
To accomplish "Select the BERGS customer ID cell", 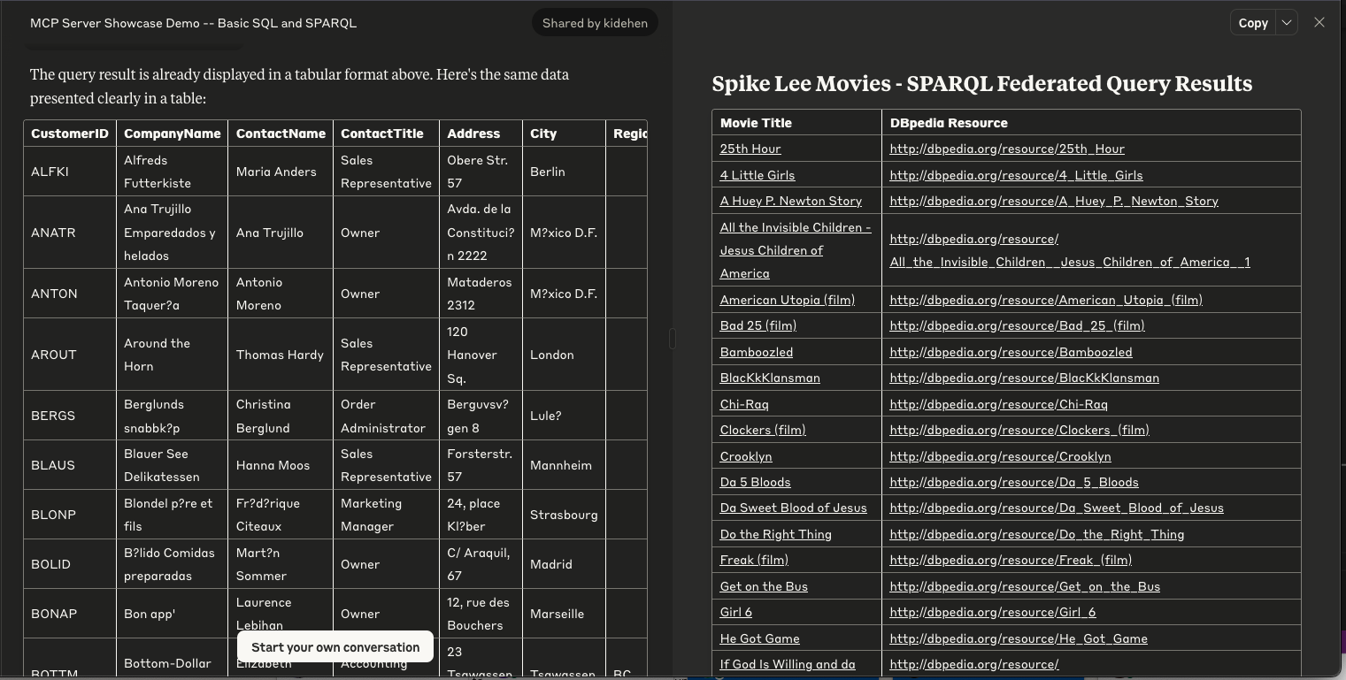I will 70,416.
